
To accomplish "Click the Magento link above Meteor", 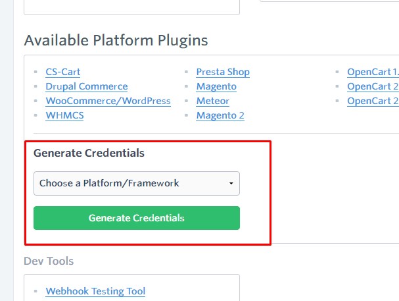I will (216, 86).
